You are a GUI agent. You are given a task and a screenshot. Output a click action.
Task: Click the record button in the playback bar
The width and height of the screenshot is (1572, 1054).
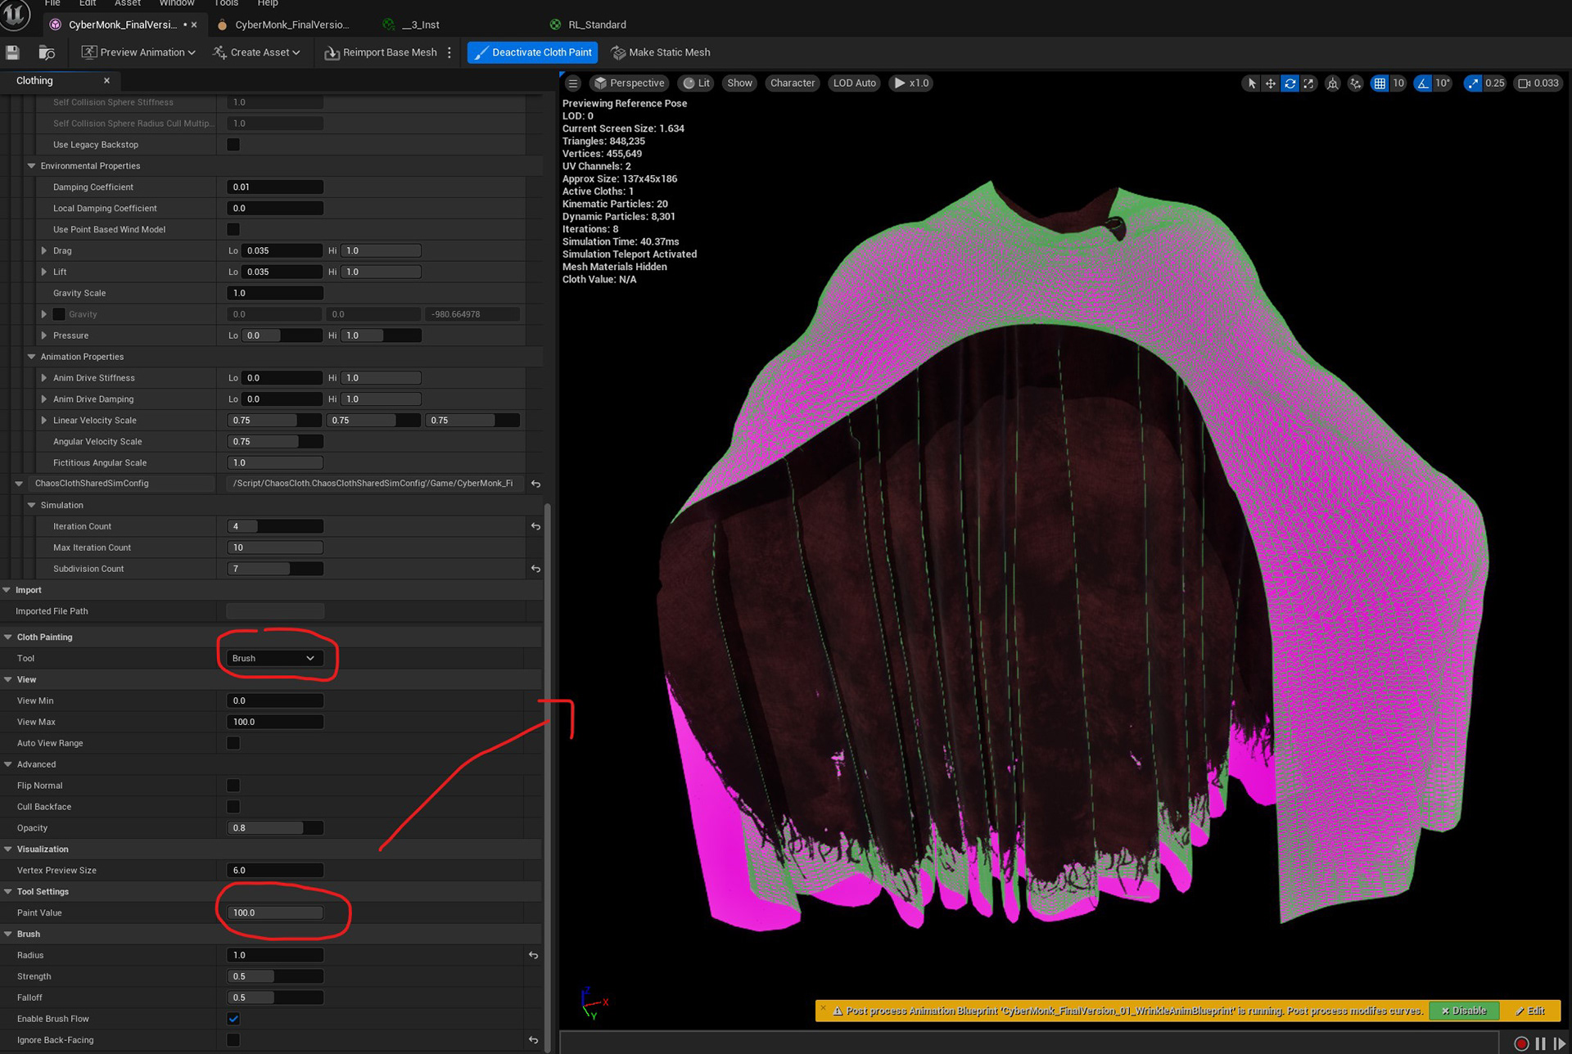coord(1521,1043)
